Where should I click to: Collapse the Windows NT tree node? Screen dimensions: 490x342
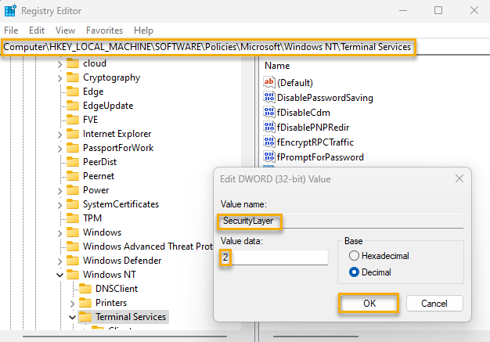[x=60, y=275]
